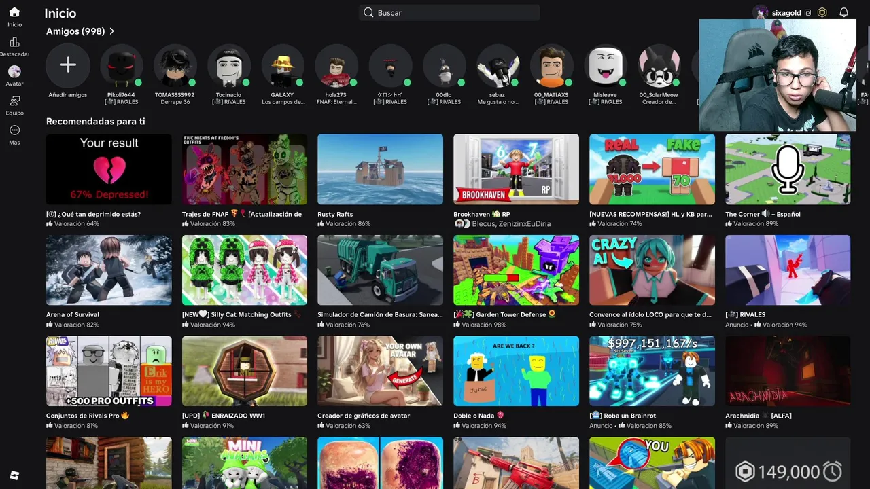
Task: Click the search magnifier icon
Action: 368,12
